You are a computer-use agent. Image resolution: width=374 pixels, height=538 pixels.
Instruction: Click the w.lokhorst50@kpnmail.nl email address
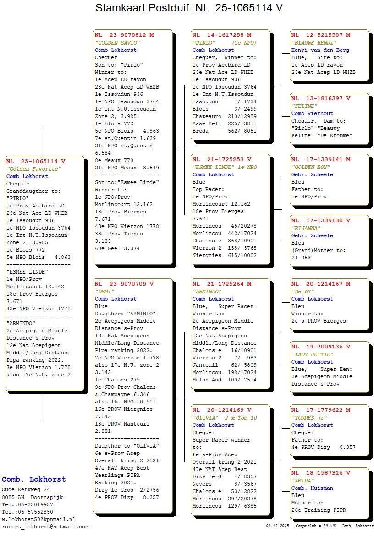38,519
